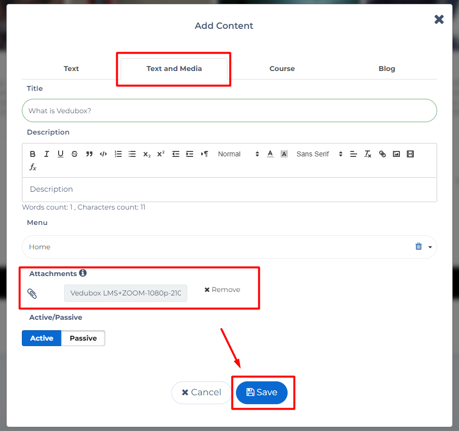
Task: Open the formula (fx) tool
Action: (33, 167)
